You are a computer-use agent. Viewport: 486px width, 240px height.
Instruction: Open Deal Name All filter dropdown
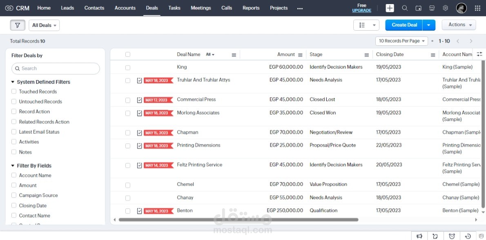click(x=210, y=55)
